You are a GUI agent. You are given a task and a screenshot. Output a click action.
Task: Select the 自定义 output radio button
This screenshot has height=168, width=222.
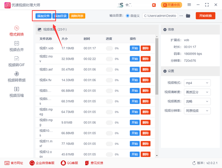point(128,16)
